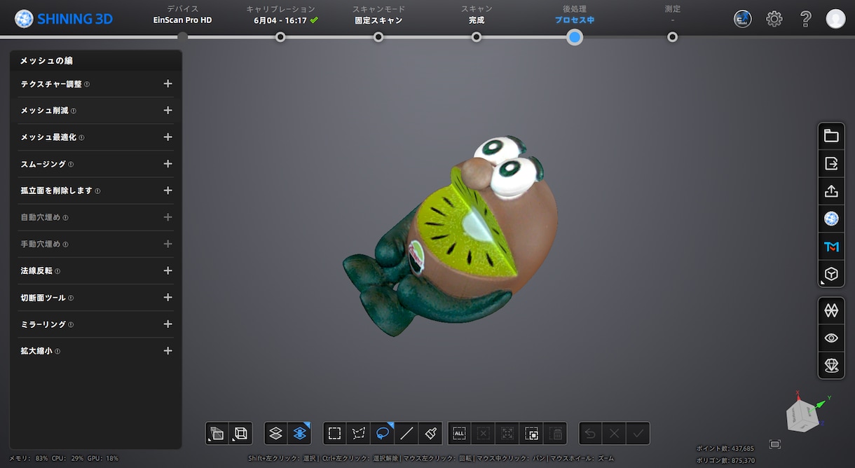The image size is (855, 468).
Task: Click the プロセス中 status label
Action: (x=575, y=20)
